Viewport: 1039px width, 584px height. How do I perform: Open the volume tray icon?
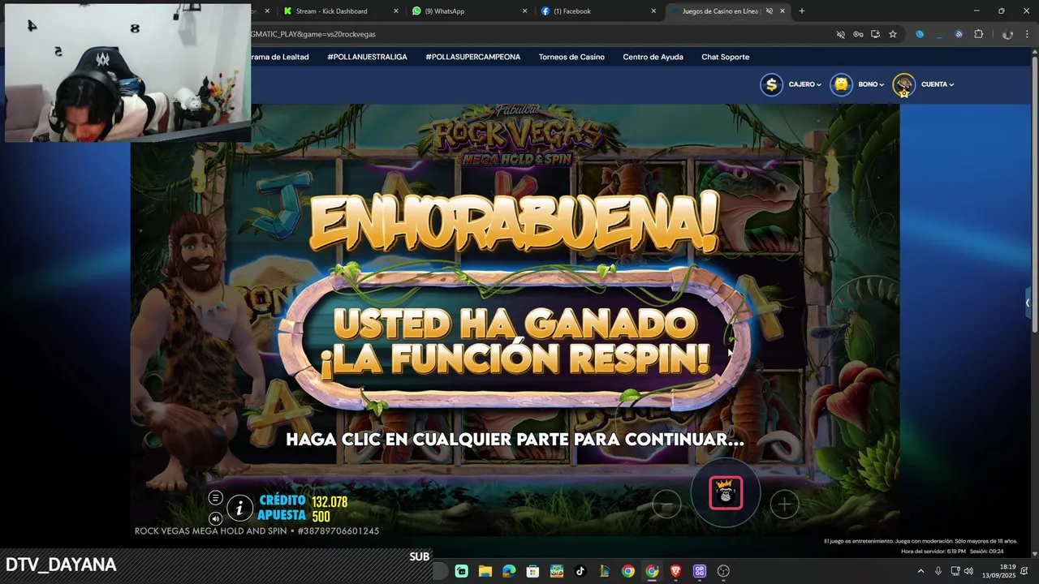(968, 571)
